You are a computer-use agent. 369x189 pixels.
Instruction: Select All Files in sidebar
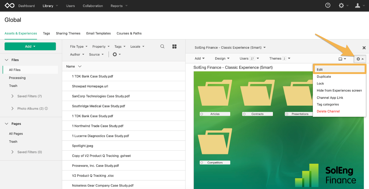point(30,70)
